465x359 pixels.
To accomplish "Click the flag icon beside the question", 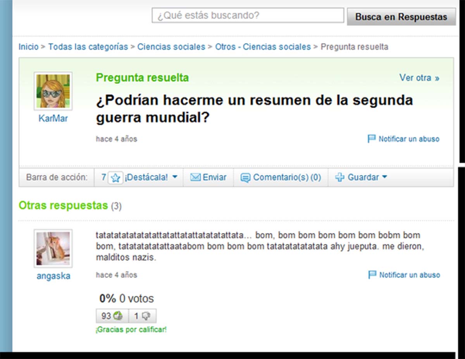I will (x=371, y=138).
